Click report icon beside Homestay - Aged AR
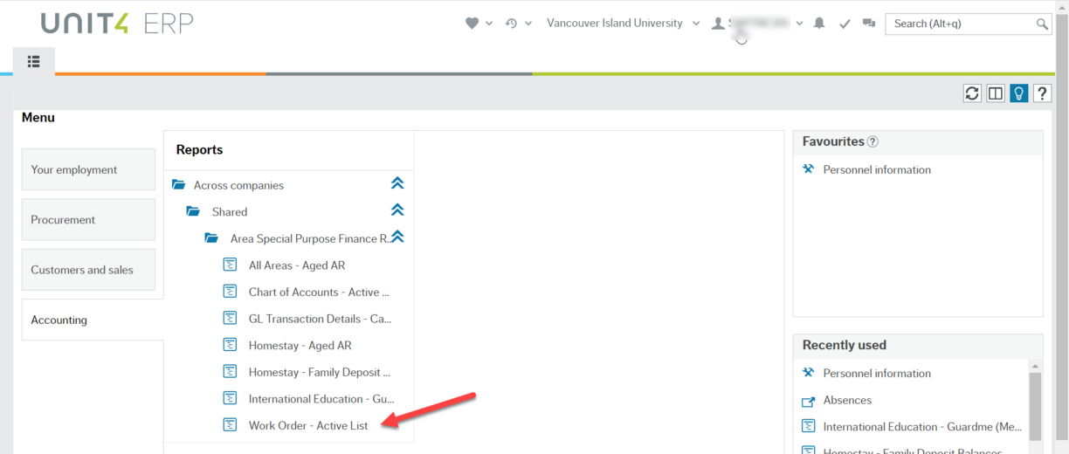Screen dimensions: 1069x454 (230, 345)
